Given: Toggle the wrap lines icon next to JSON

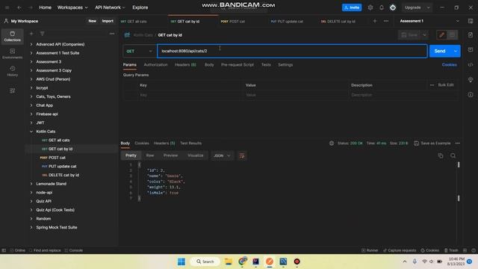Looking at the screenshot, I should [x=242, y=155].
